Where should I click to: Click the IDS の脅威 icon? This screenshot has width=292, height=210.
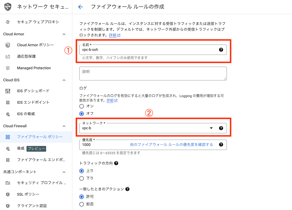click(8, 114)
